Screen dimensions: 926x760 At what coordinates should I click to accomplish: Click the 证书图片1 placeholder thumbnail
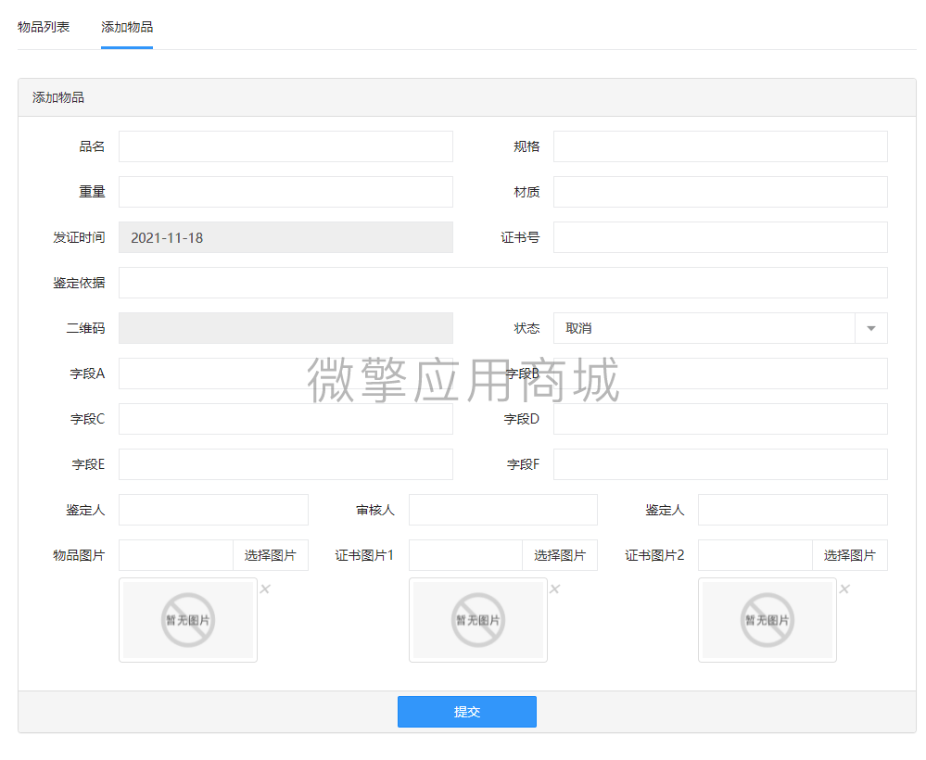tap(478, 620)
